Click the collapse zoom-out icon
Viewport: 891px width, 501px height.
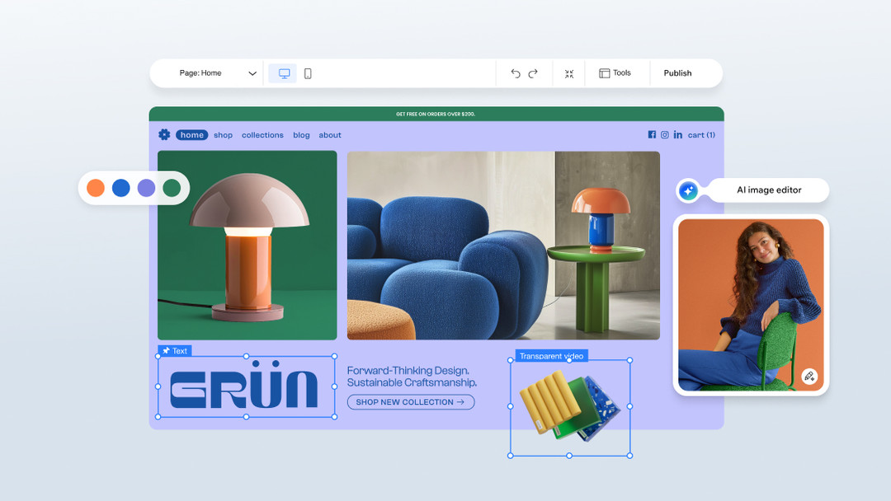point(569,73)
